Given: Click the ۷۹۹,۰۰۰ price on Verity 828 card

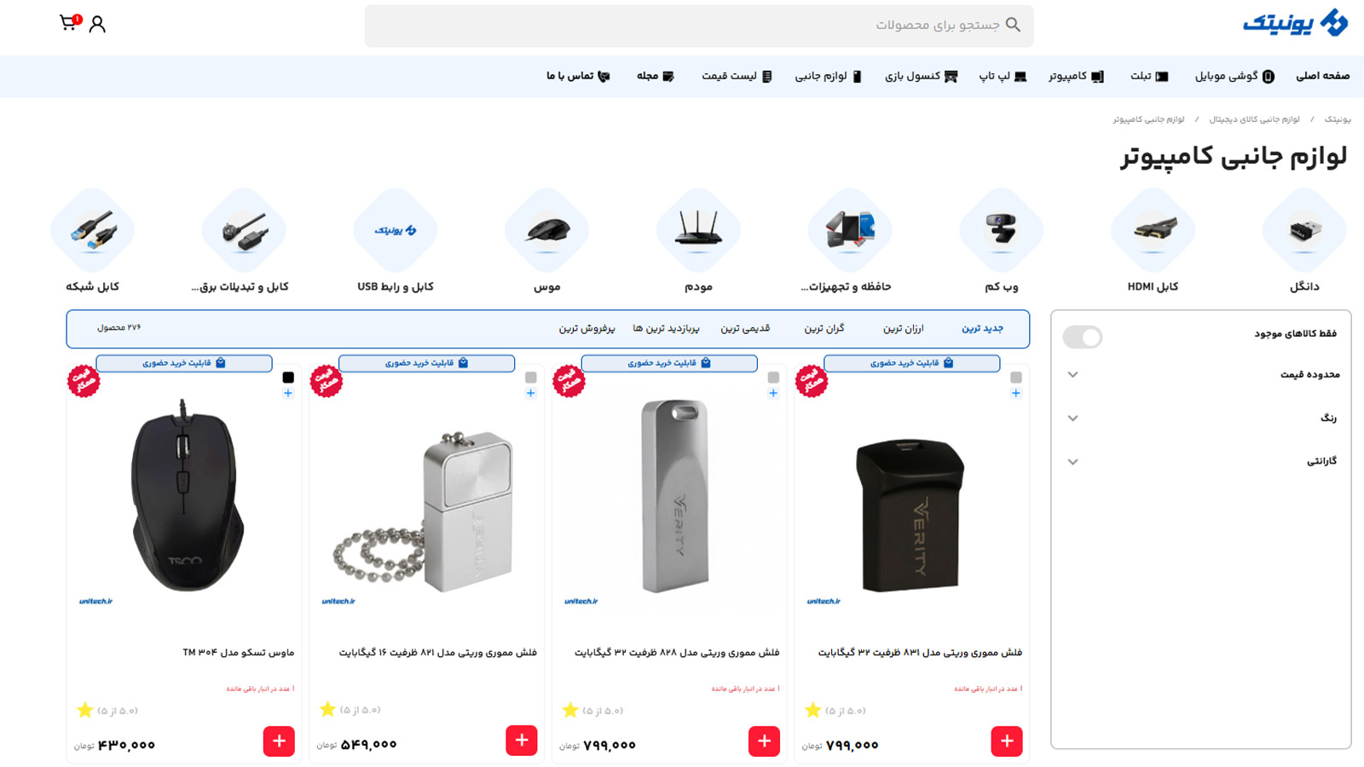Looking at the screenshot, I should pos(610,745).
